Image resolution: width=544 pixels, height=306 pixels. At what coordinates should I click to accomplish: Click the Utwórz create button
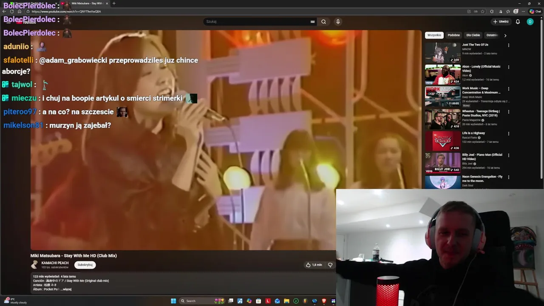pos(501,22)
